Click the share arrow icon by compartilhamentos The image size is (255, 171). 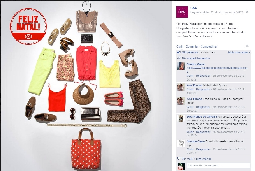coord(179,58)
